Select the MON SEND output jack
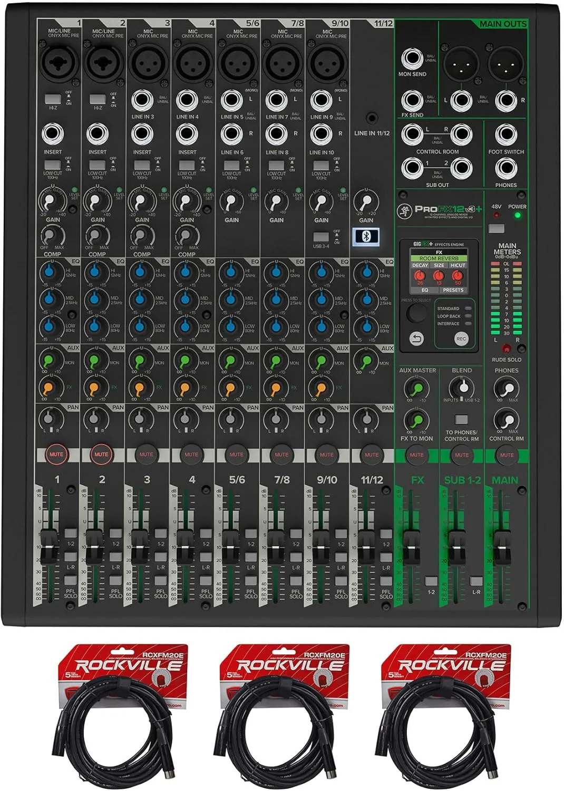Viewport: 564px width, 791px height. point(412,59)
